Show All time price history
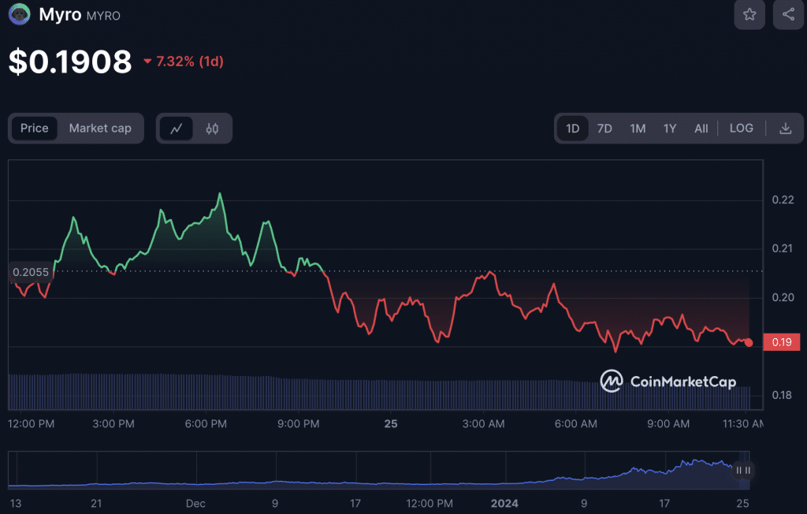This screenshot has height=514, width=807. coord(701,128)
